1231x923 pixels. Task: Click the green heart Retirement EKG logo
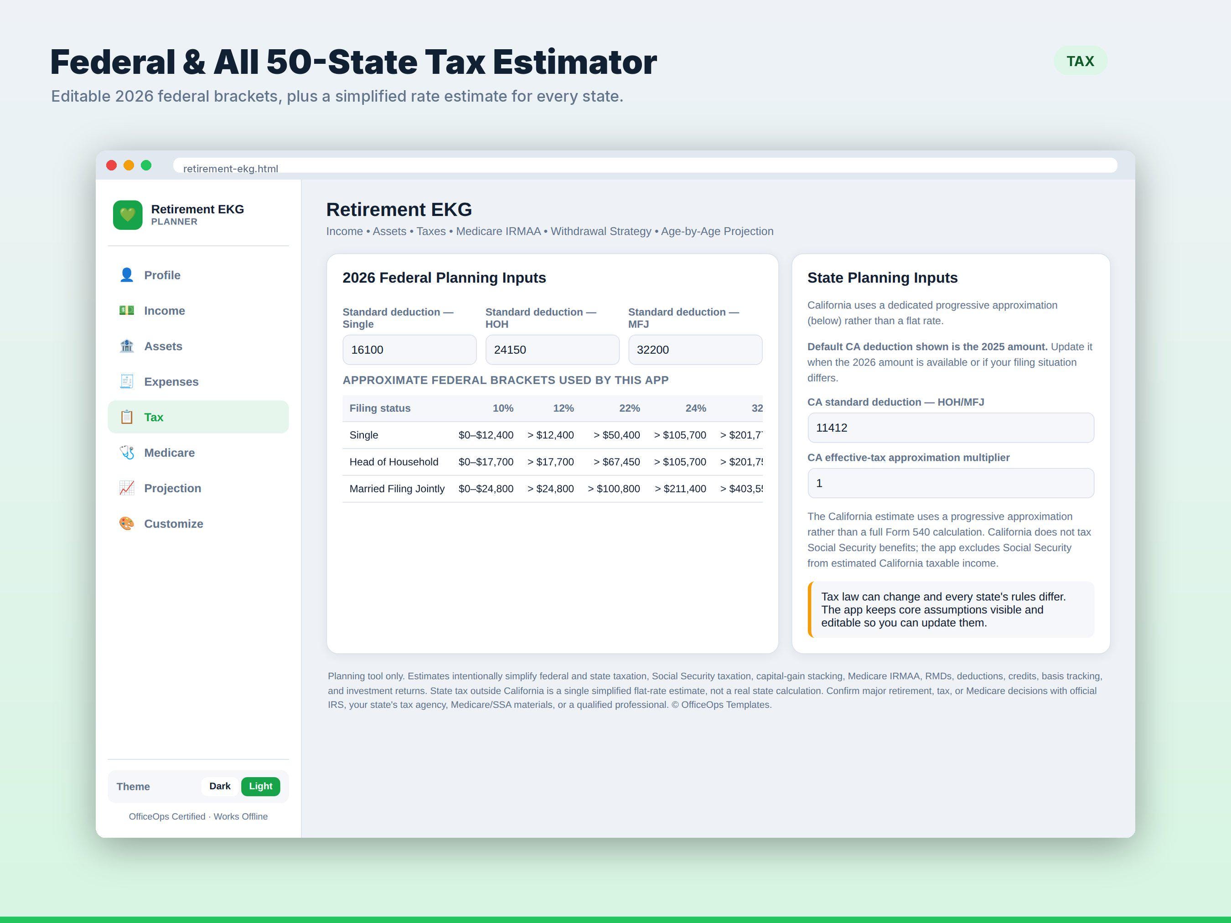coord(128,215)
